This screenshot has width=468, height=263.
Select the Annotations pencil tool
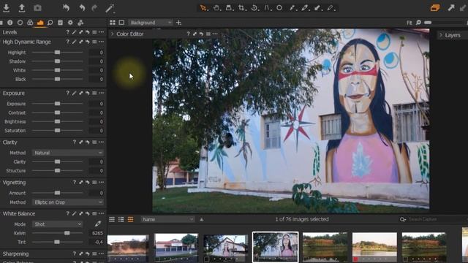click(331, 8)
